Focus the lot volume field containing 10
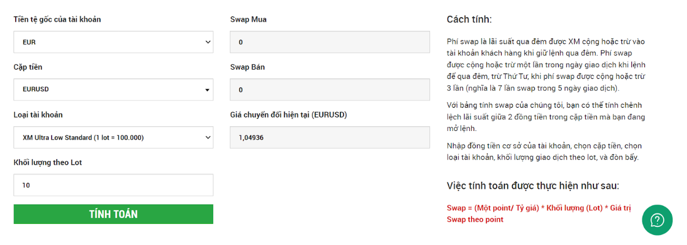687x245 pixels. coord(114,185)
